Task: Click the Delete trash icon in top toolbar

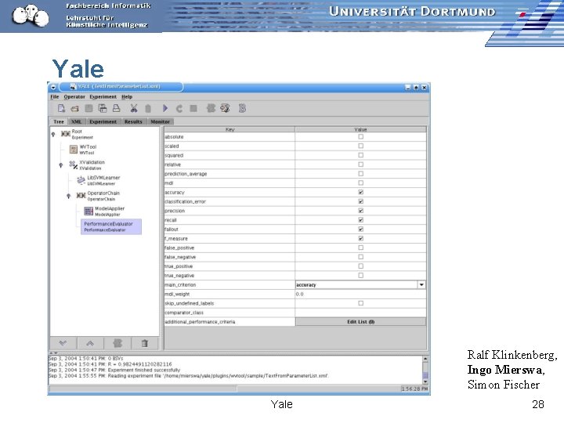Action: pos(148,108)
